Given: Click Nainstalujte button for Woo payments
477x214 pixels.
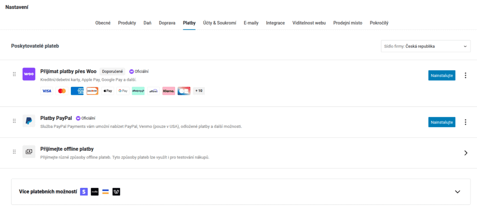Looking at the screenshot, I should (x=442, y=76).
